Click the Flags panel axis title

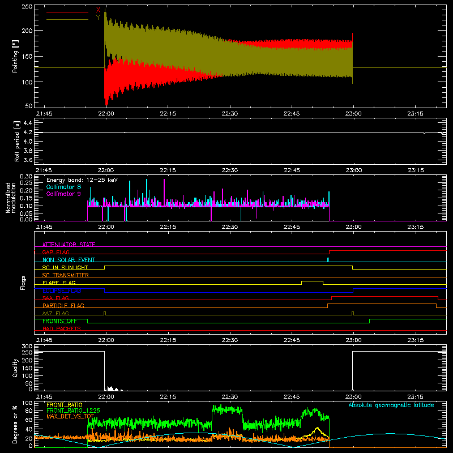pyautogui.click(x=23, y=283)
